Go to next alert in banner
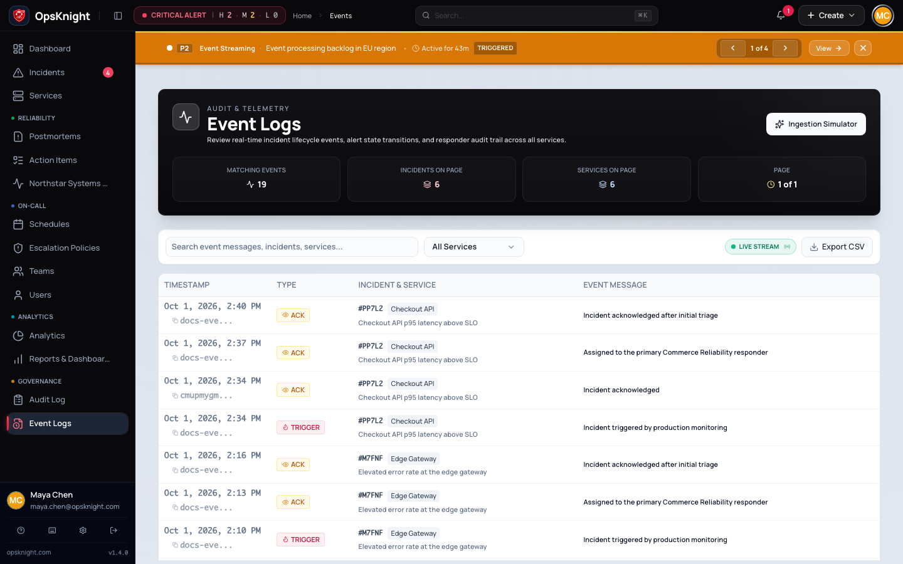This screenshot has height=564, width=903. 785,48
